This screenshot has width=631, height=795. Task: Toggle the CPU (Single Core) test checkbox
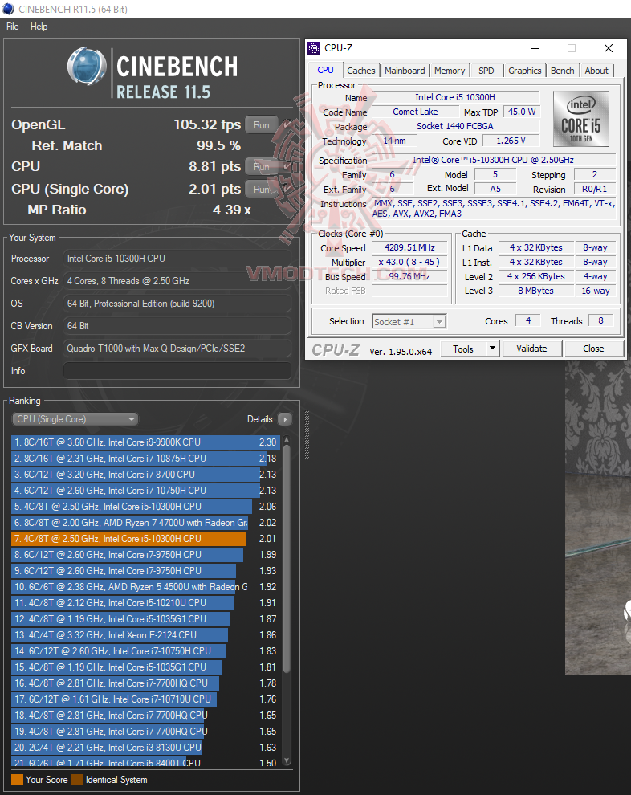[288, 189]
